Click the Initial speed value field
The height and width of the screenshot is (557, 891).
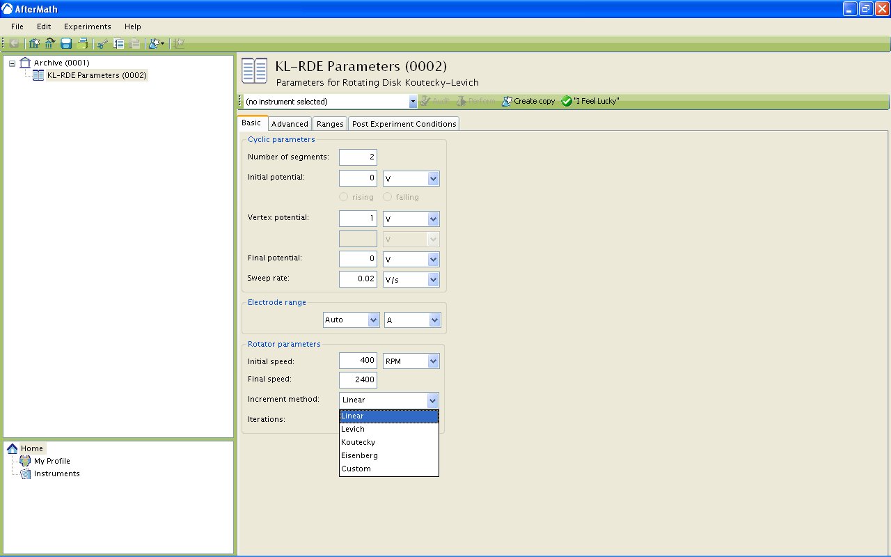coord(358,361)
